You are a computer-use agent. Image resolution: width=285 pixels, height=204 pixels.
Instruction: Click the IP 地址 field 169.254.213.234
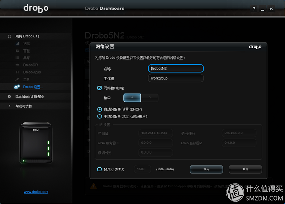[x=156, y=133]
